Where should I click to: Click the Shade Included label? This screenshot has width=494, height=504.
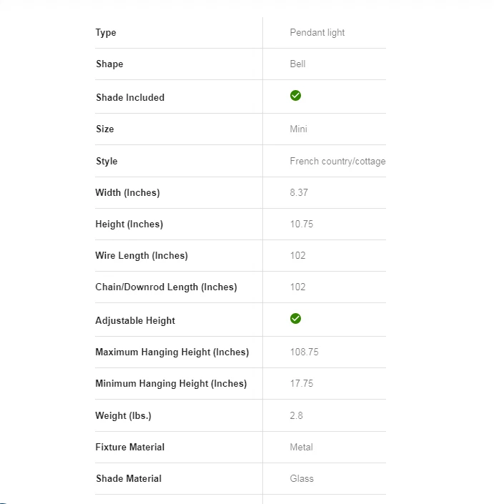[x=130, y=97]
